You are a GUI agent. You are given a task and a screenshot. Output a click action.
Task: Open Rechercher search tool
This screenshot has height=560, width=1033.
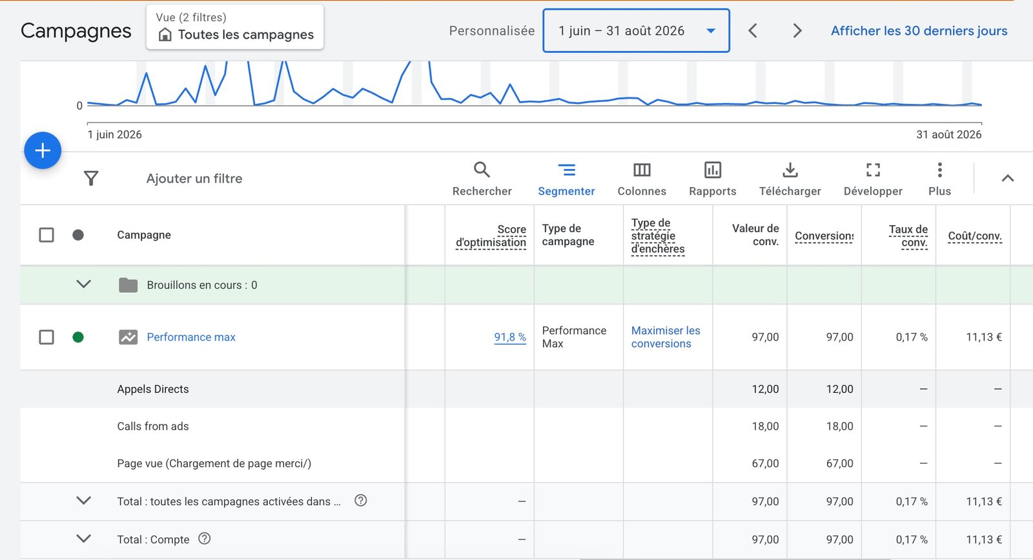(x=482, y=179)
